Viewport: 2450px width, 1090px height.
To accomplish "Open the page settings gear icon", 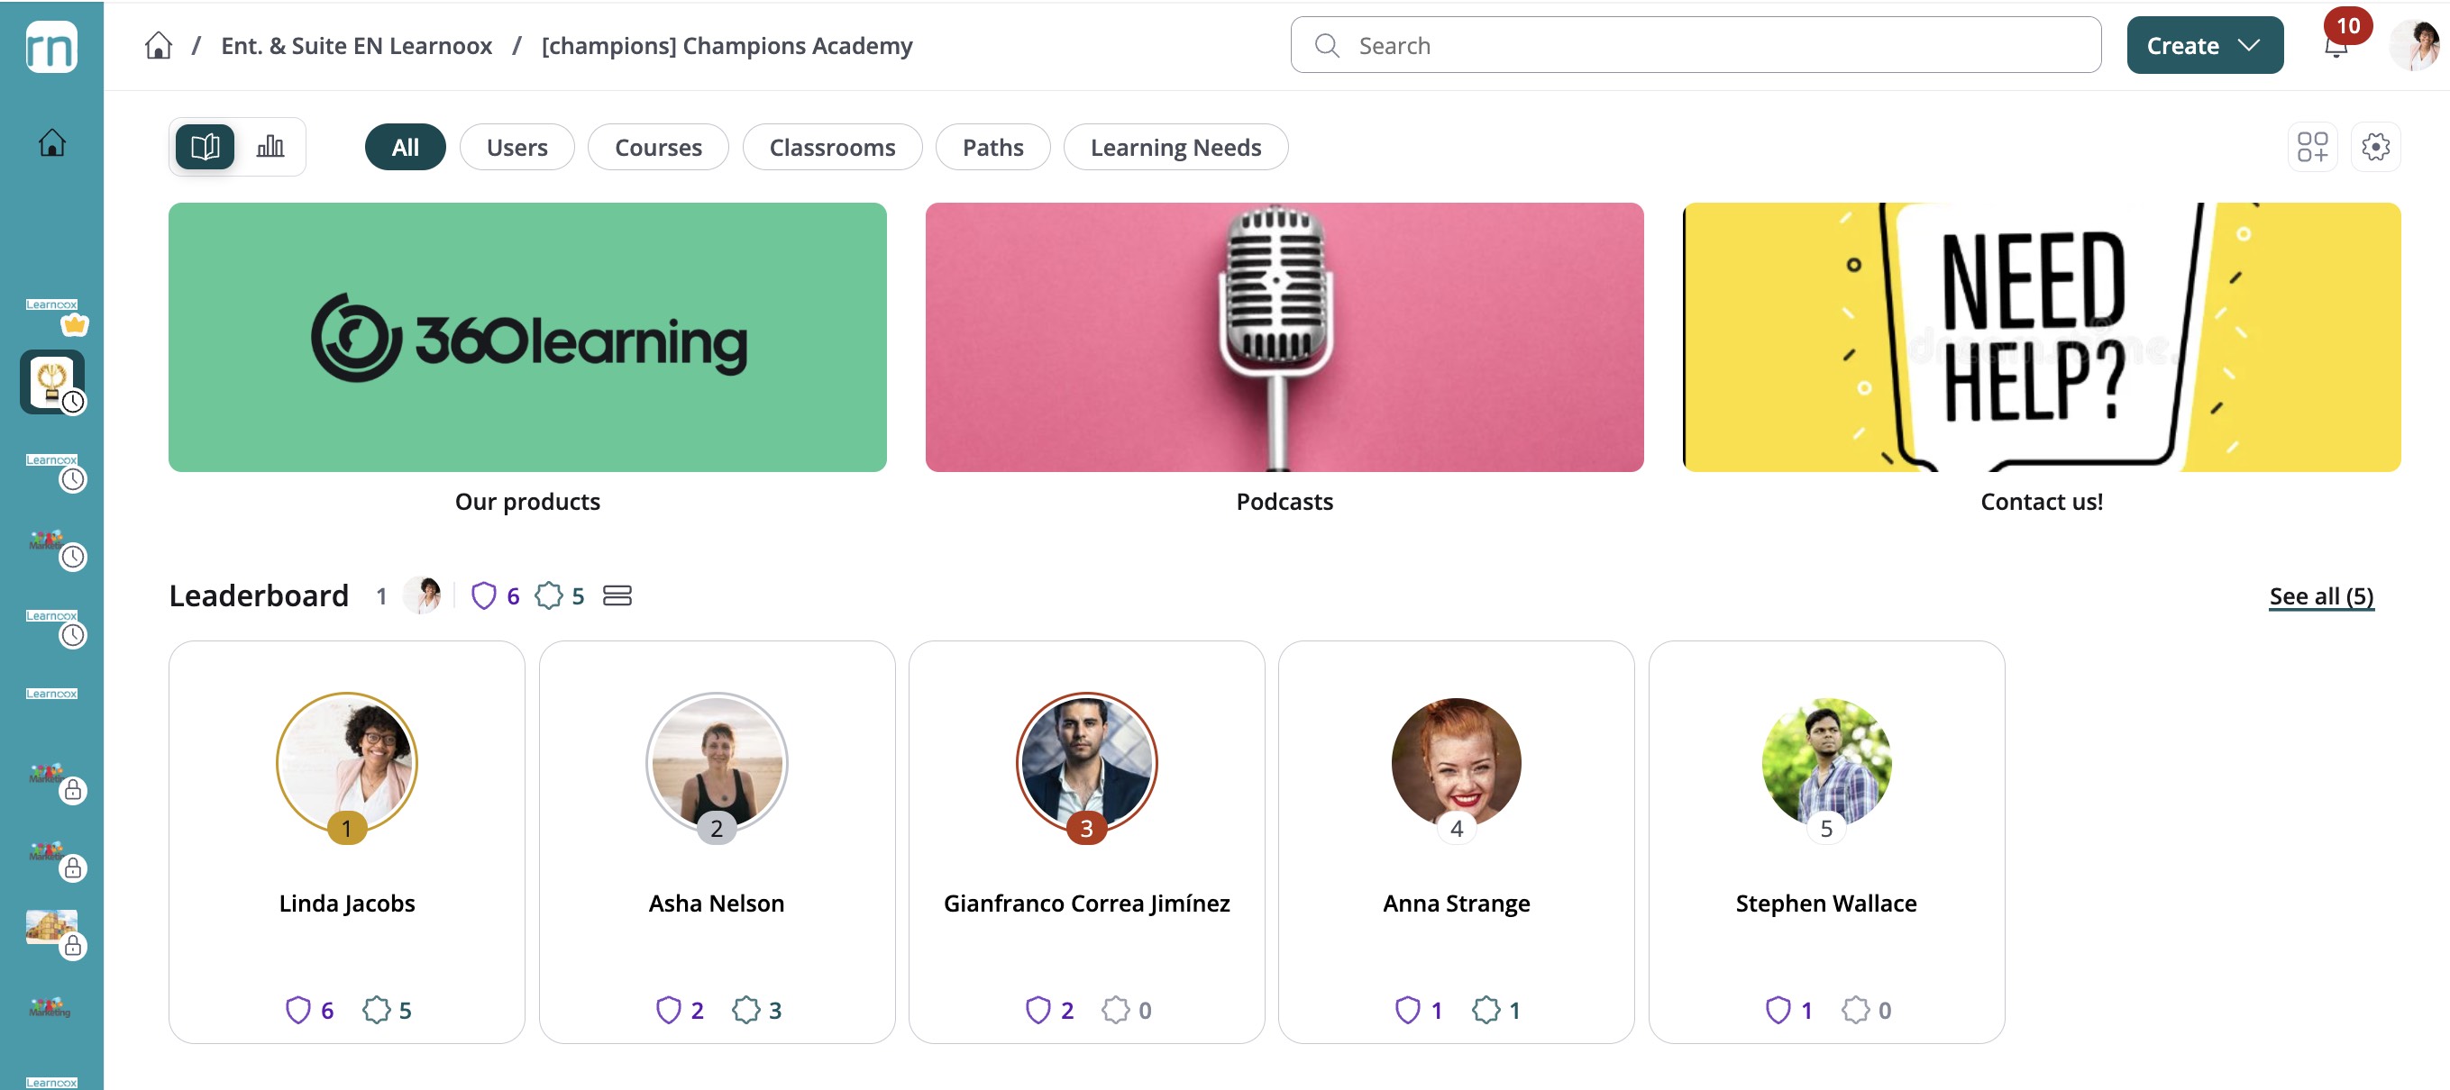I will pyautogui.click(x=2375, y=146).
